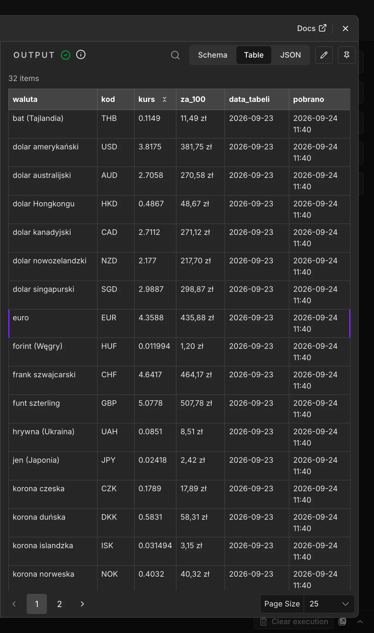
Task: Go to the next page arrow
Action: tap(82, 604)
